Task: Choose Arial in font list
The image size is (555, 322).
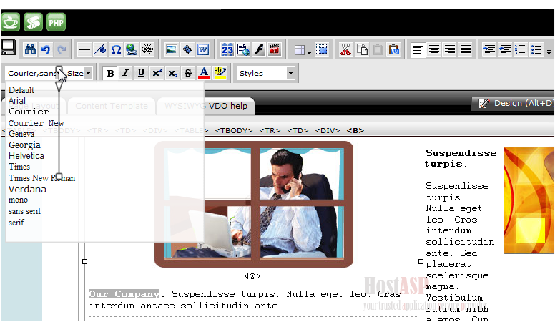Action: [17, 101]
